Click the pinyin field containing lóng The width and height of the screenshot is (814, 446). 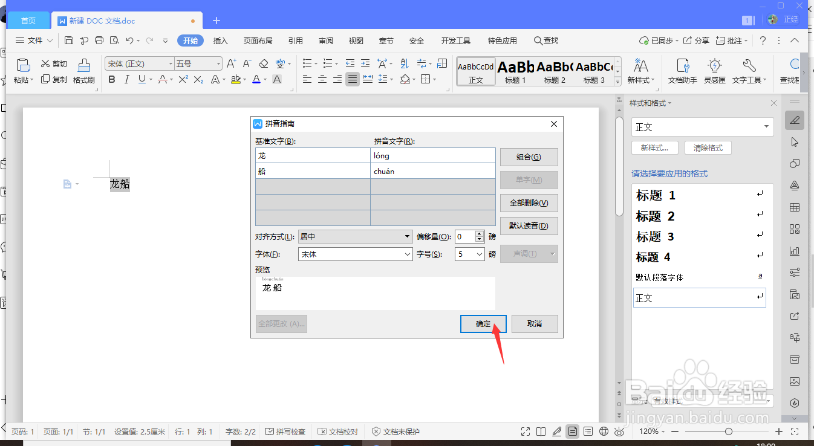point(433,155)
